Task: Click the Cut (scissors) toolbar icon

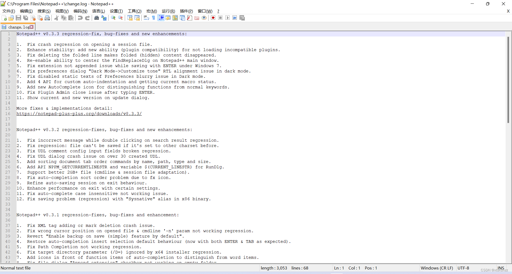Action: pyautogui.click(x=57, y=18)
